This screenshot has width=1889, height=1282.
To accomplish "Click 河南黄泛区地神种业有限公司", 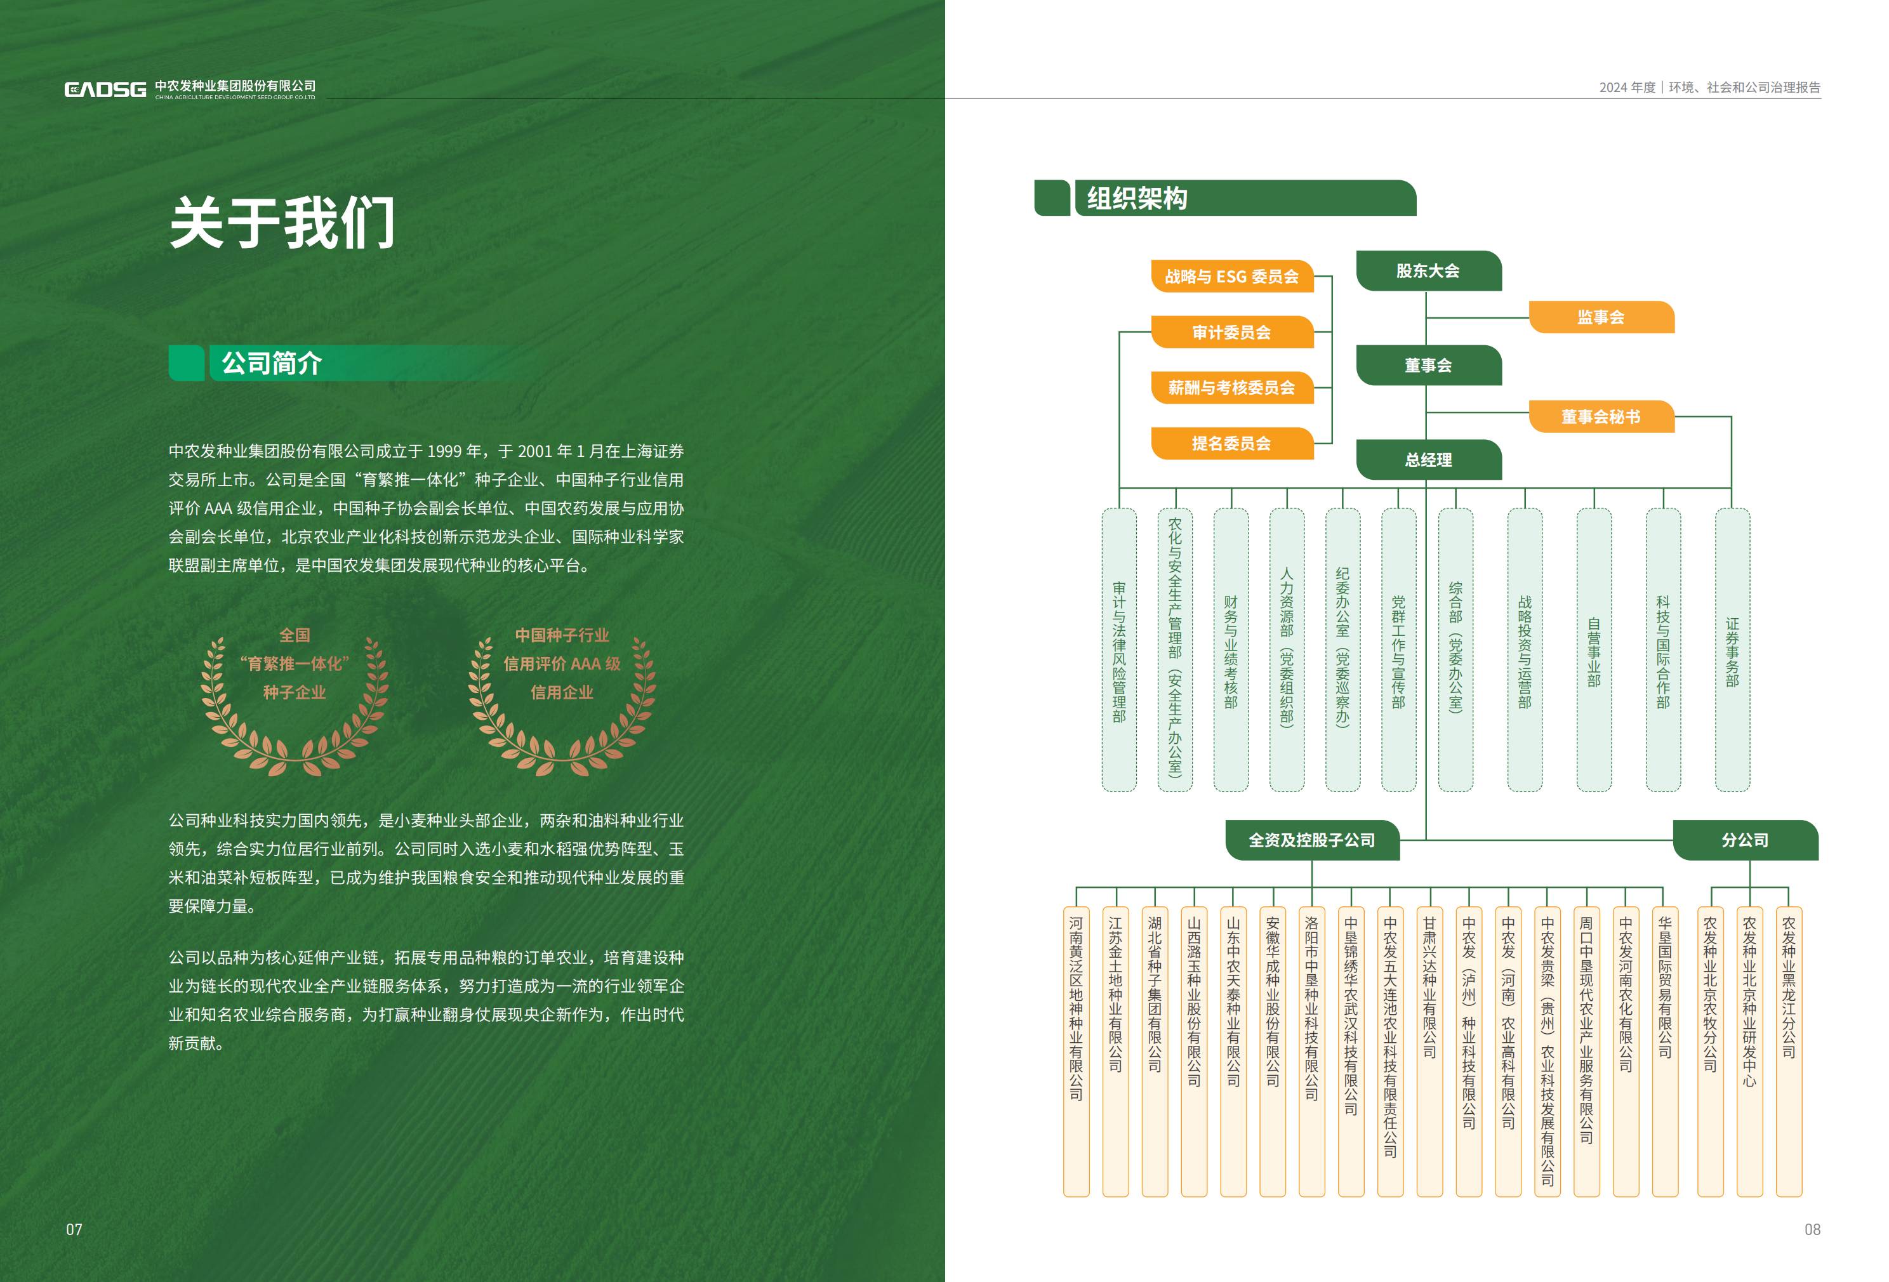I will pyautogui.click(x=1076, y=1052).
